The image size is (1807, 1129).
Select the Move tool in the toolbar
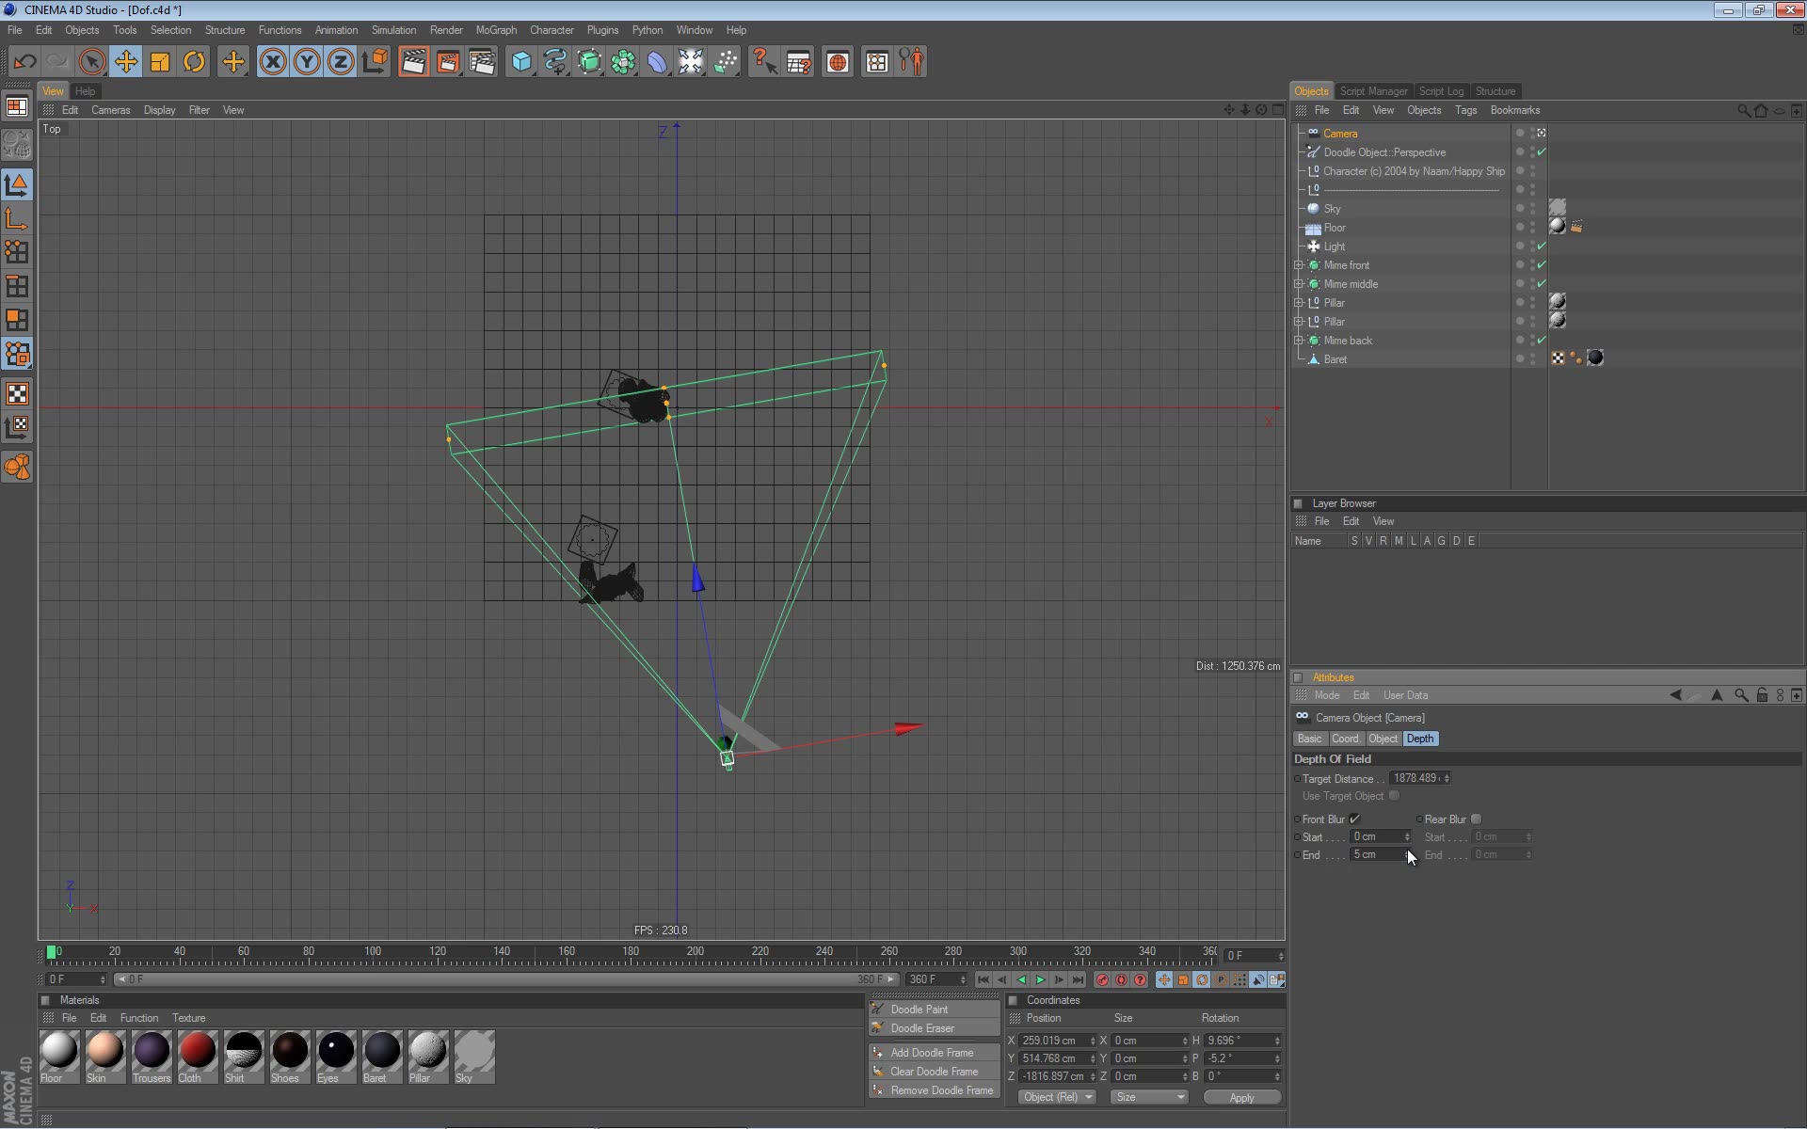tap(125, 61)
